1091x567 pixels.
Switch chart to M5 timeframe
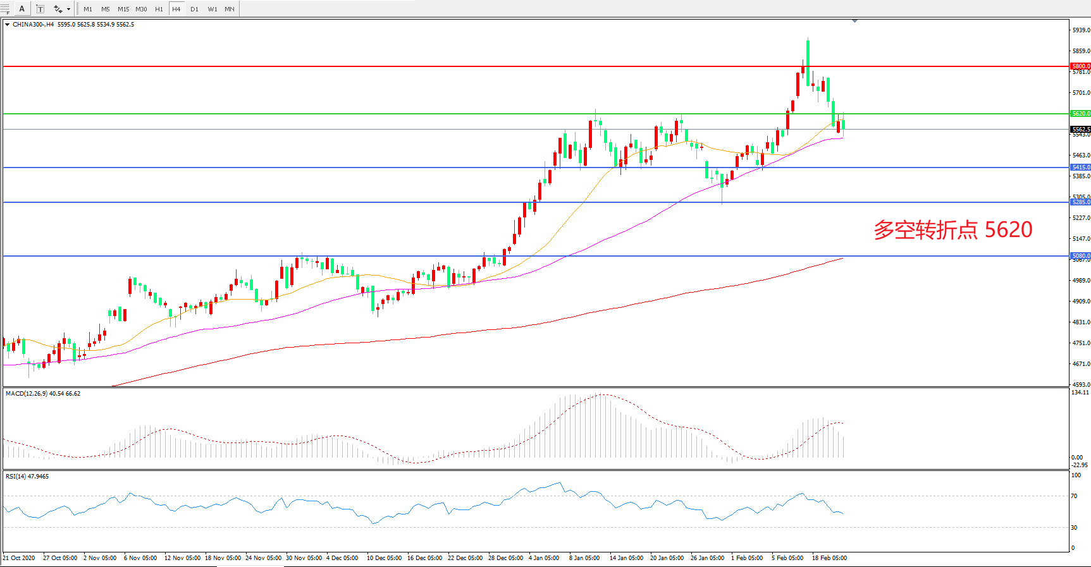point(105,9)
